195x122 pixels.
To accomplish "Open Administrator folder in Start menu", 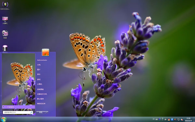I will 42,60.
